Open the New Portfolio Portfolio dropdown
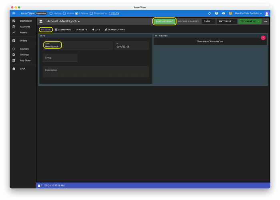Screen dimensions: 280x200 tap(248, 13)
